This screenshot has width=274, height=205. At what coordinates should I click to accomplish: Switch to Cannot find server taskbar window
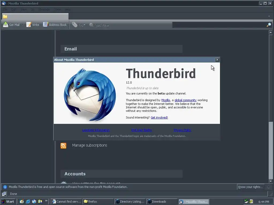tap(66, 202)
